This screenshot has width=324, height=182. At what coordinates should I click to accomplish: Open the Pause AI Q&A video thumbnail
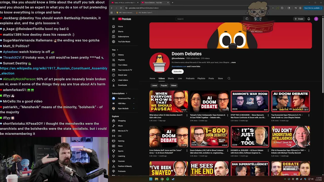pos(169,101)
